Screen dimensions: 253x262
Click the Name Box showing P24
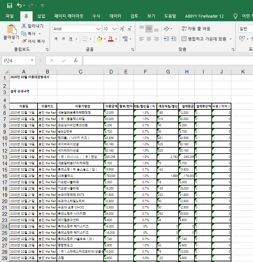click(16, 61)
